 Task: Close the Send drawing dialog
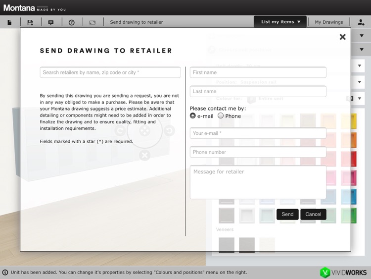[x=343, y=37]
